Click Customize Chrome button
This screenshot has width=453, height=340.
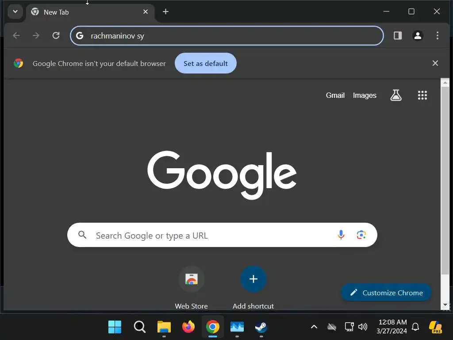386,293
